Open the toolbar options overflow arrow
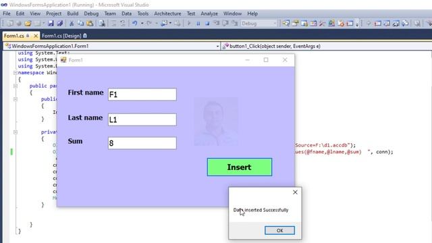Image resolution: width=432 pixels, height=243 pixels. [x=357, y=24]
